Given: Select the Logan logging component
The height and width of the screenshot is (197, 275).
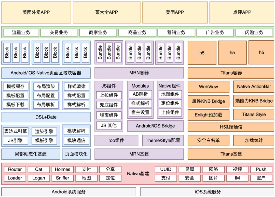Looking at the screenshot, I should (38, 178).
